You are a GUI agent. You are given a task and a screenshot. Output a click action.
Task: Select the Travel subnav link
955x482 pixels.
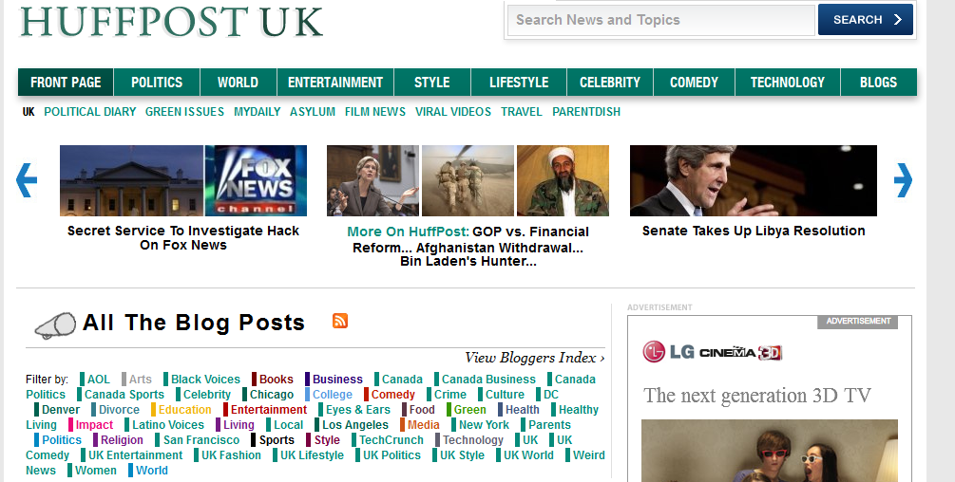[522, 112]
